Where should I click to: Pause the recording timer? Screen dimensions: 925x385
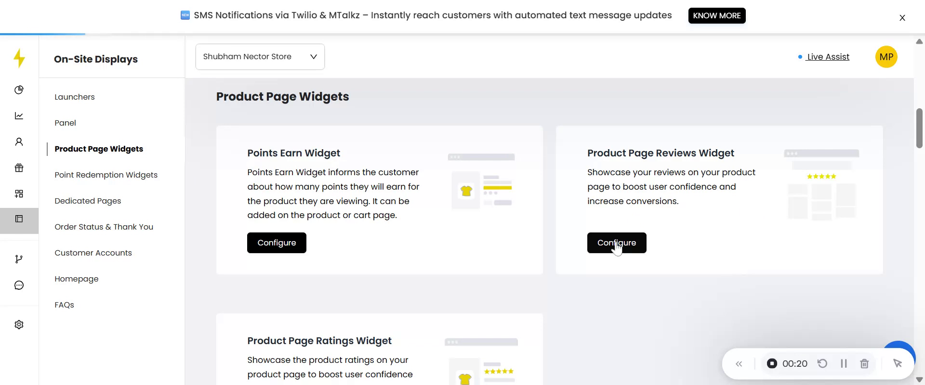coord(844,364)
